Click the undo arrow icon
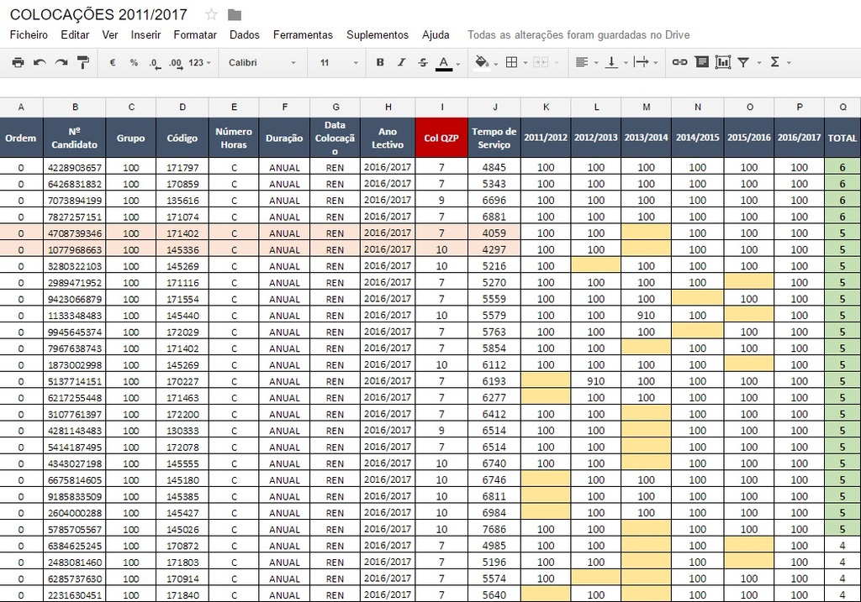This screenshot has width=861, height=602. [x=40, y=62]
